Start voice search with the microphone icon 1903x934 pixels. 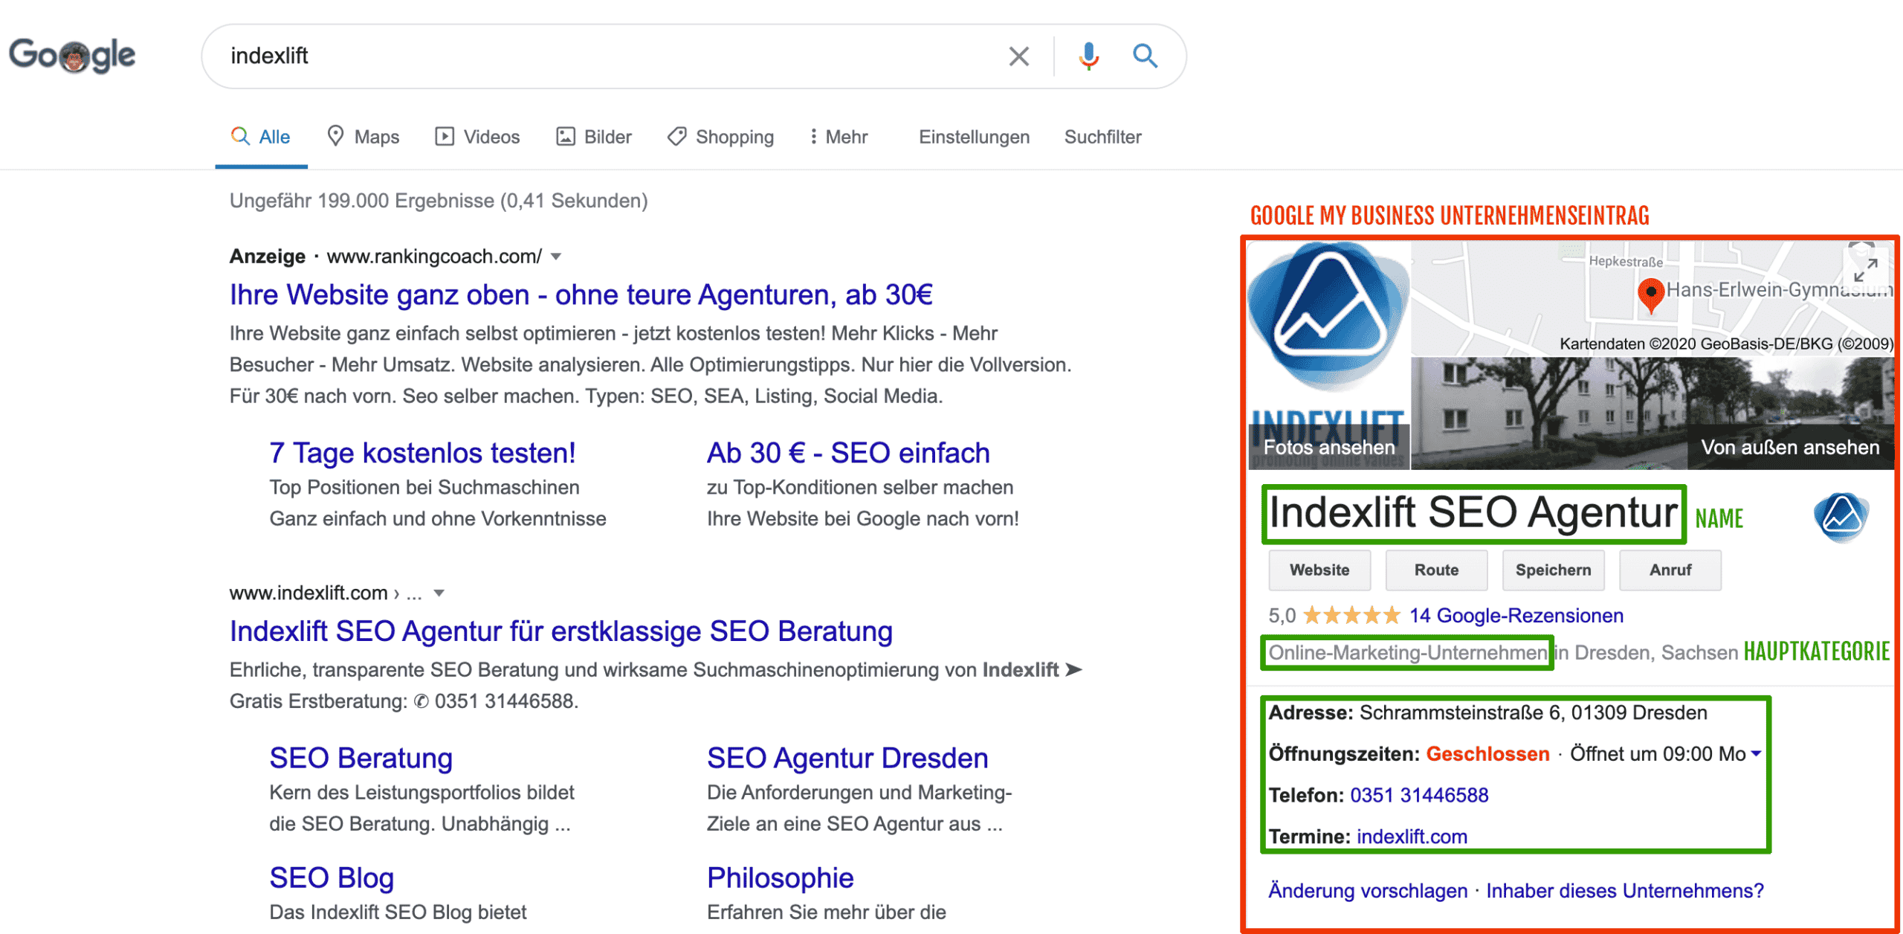pyautogui.click(x=1089, y=56)
